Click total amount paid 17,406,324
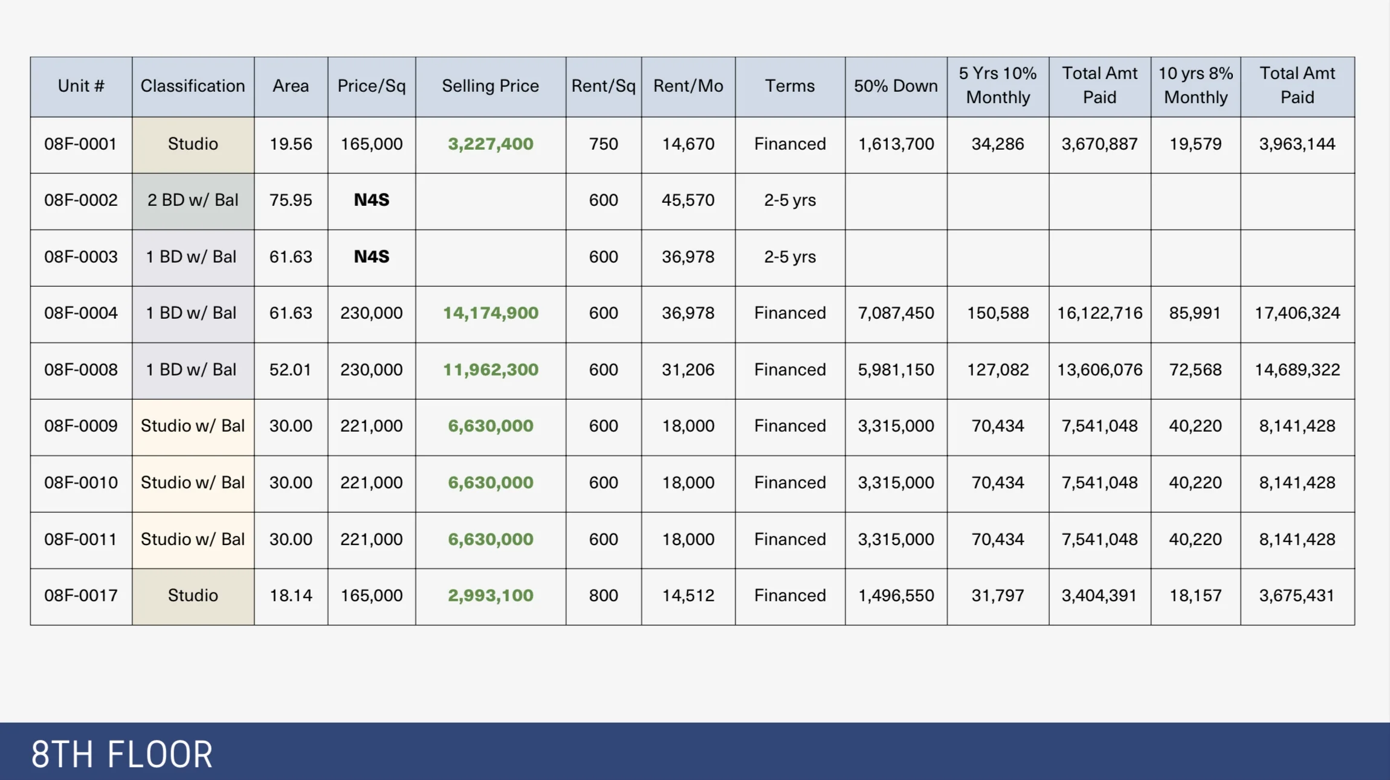The height and width of the screenshot is (780, 1390). 1297,313
